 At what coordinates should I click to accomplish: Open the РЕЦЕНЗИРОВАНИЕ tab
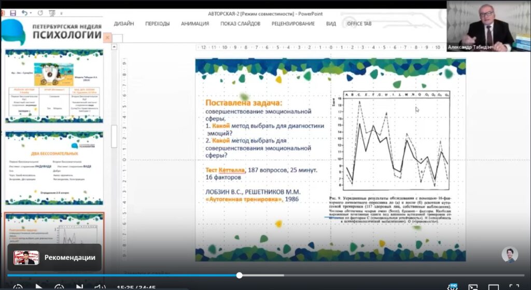pos(293,24)
